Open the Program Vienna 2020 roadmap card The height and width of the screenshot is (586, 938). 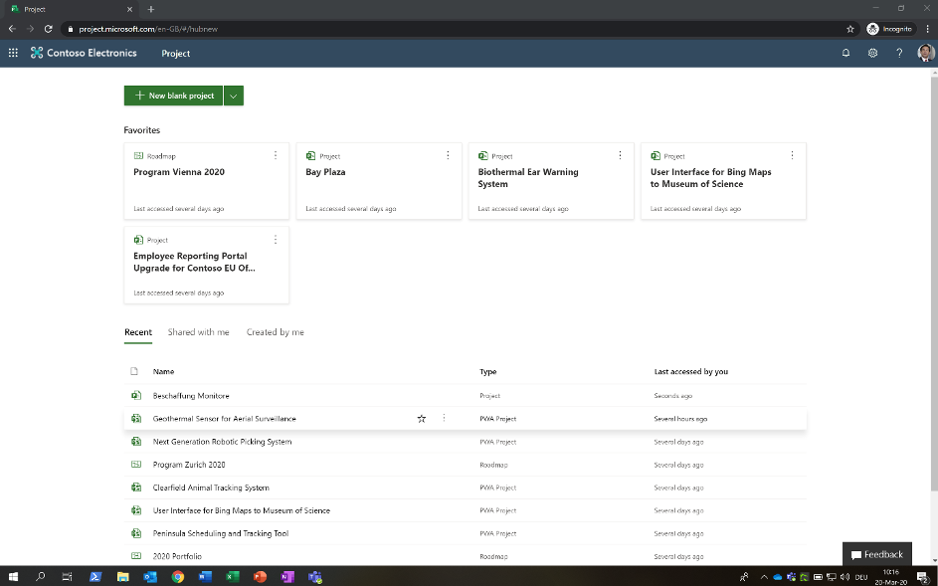coord(206,181)
